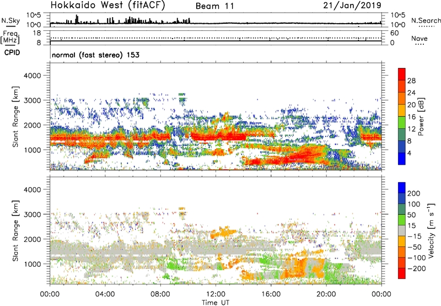Click the date '21/Jan/2019'
441x306 pixels.
352,5
